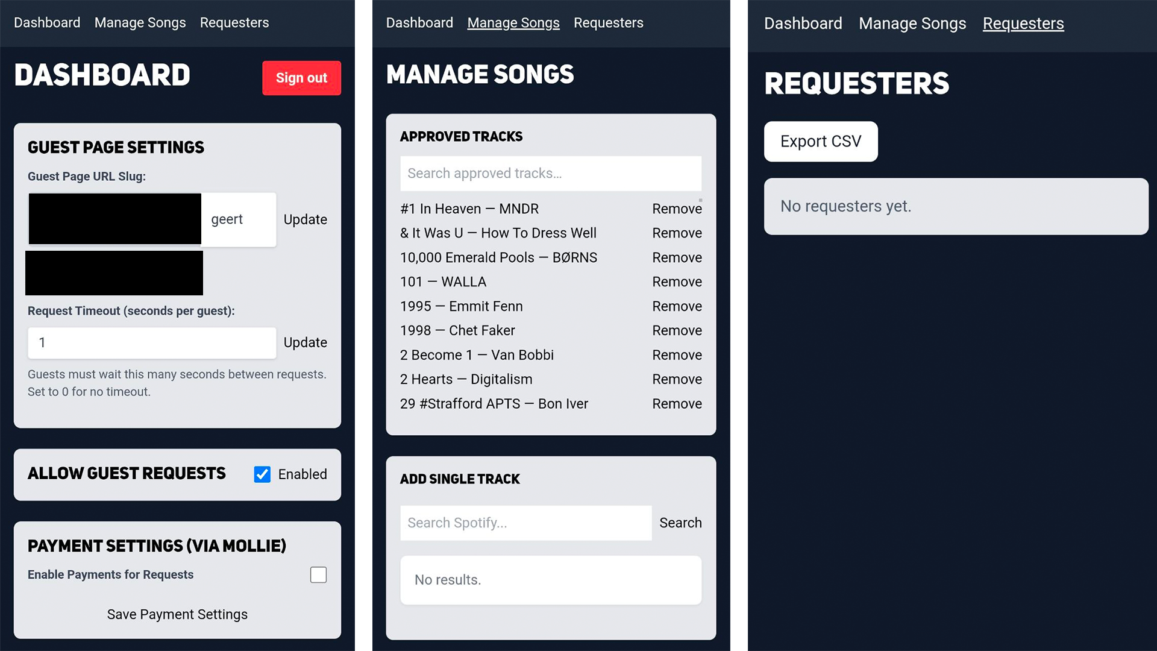Click the Search Spotify input field

click(x=525, y=523)
